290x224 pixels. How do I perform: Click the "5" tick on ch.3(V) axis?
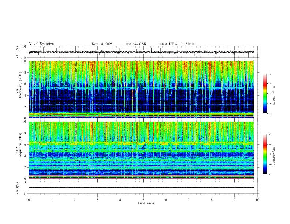(26, 182)
